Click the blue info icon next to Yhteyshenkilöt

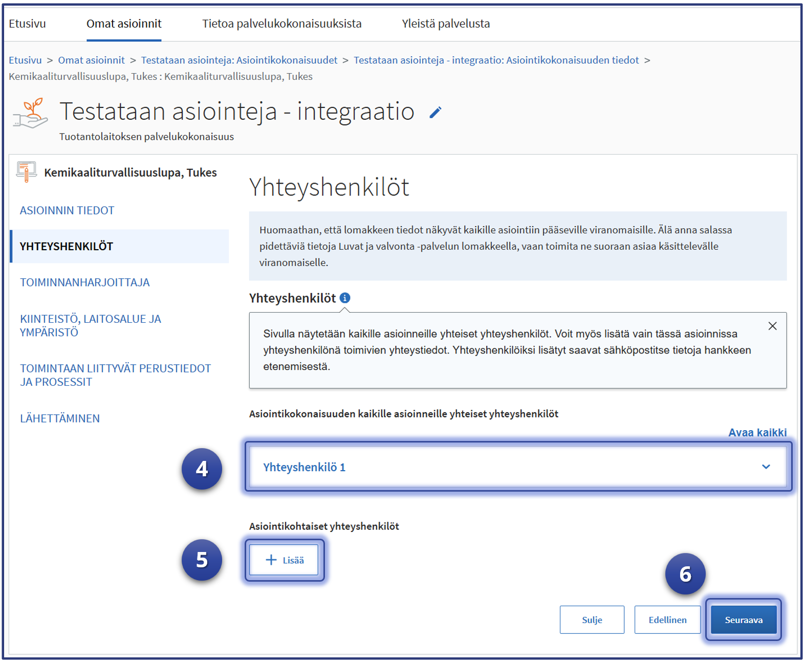345,298
